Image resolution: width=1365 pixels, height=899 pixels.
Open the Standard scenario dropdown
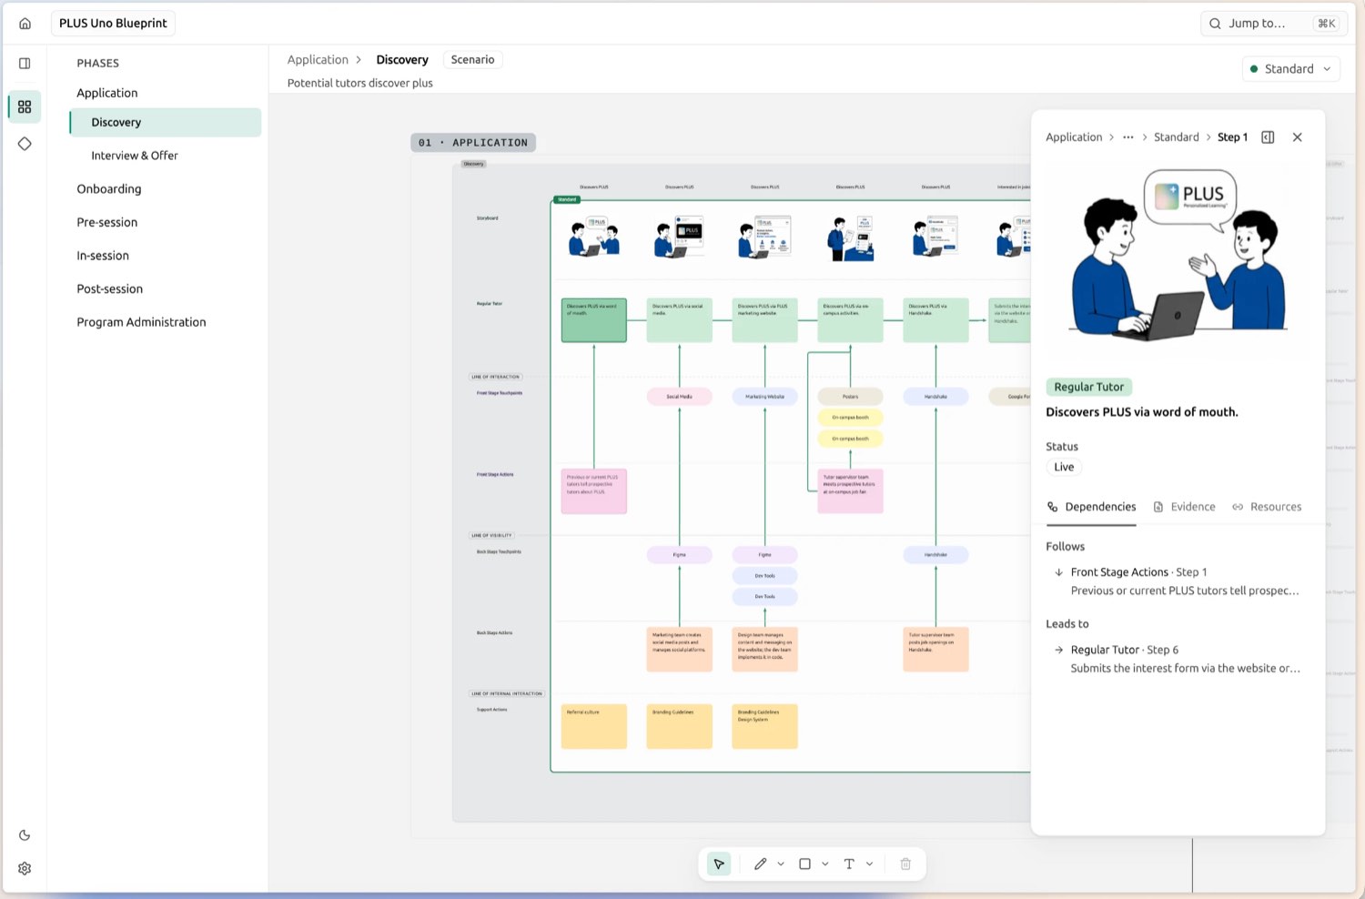click(1290, 69)
